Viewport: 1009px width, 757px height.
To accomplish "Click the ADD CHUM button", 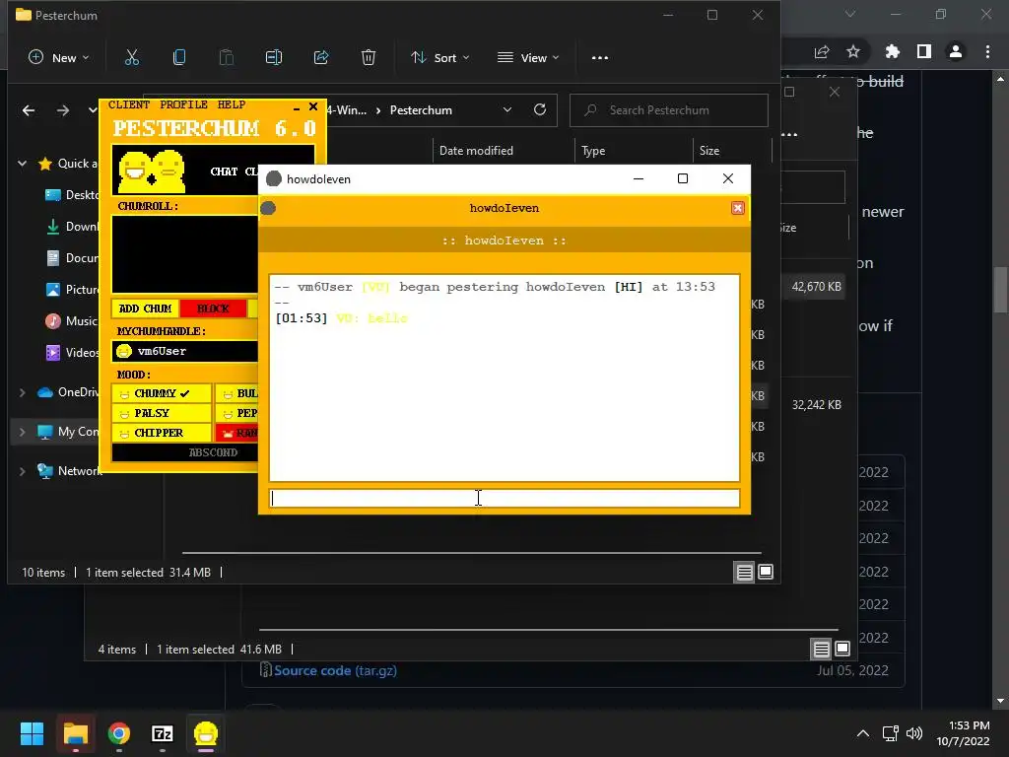I will pyautogui.click(x=146, y=309).
